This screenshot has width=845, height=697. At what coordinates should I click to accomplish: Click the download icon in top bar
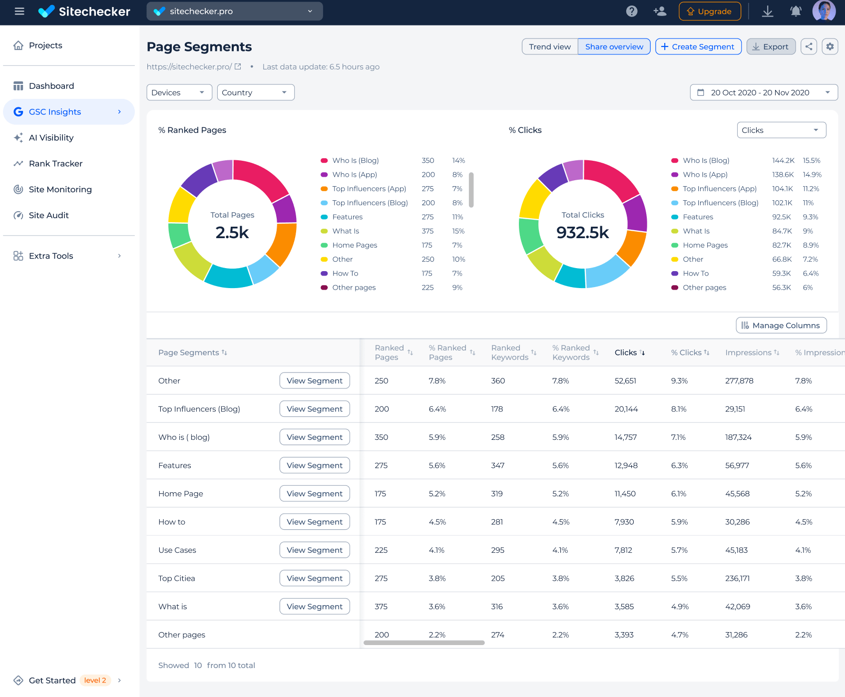click(768, 11)
